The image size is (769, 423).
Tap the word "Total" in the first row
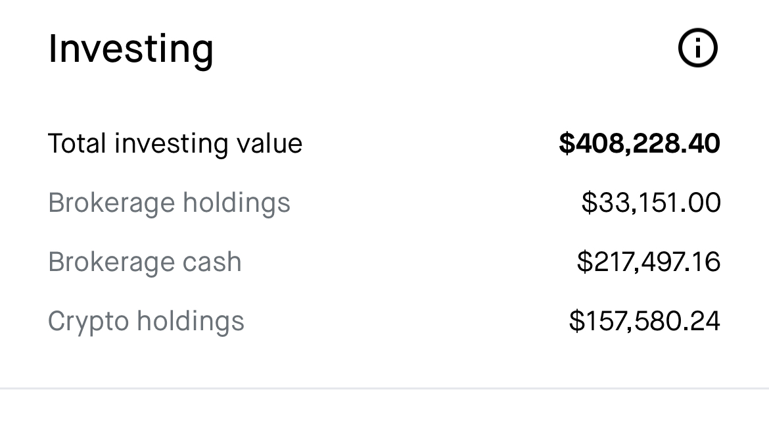click(x=77, y=143)
